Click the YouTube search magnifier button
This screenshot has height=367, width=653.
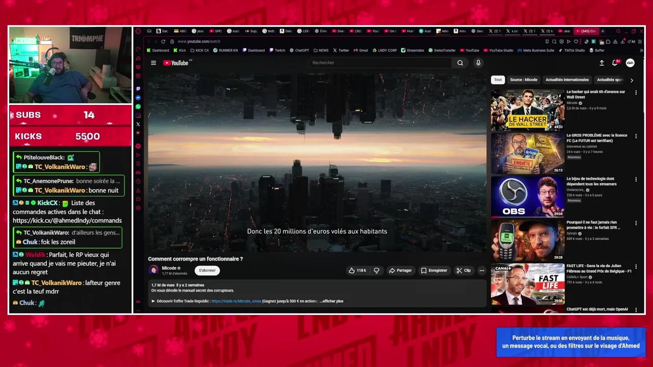460,63
